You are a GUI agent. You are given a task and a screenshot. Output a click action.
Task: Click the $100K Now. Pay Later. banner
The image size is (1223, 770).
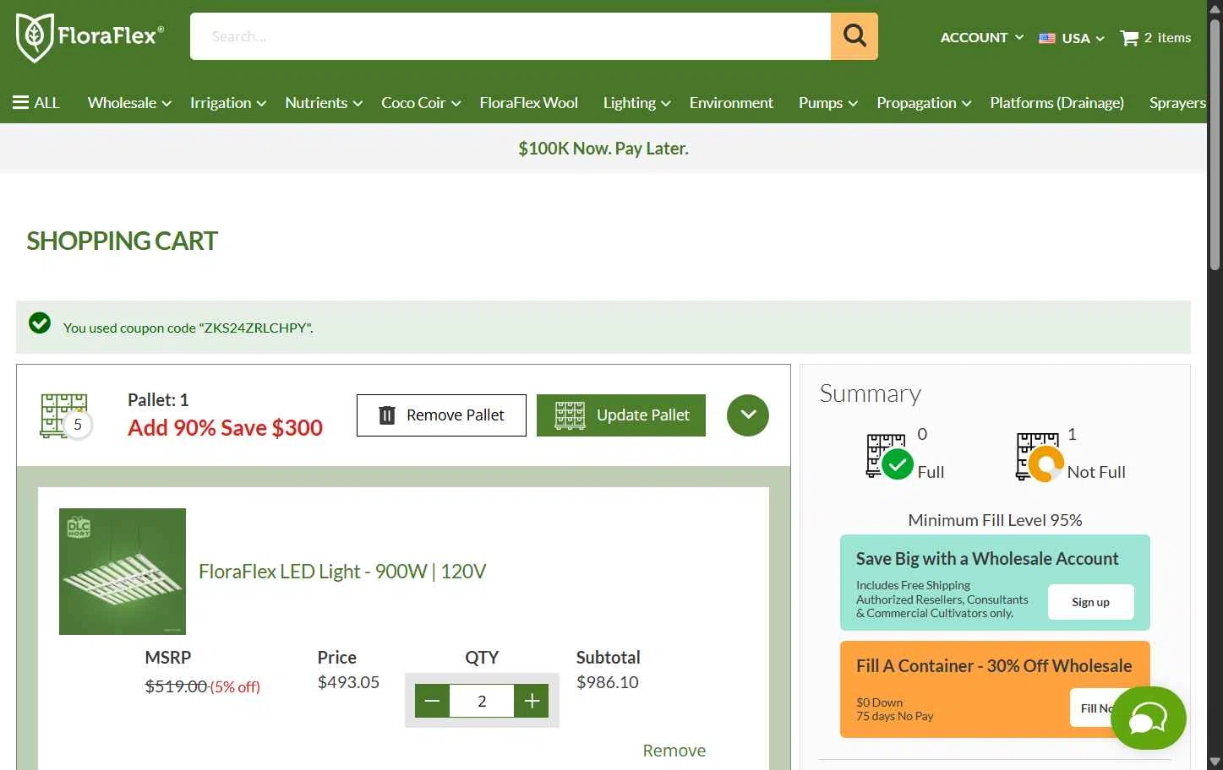click(603, 149)
